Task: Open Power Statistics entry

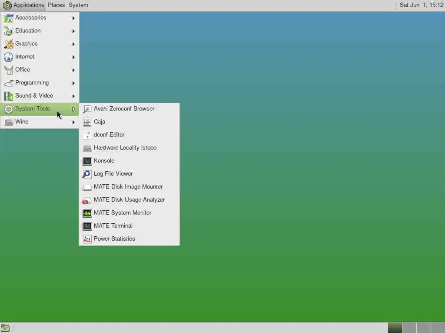Action: click(x=129, y=239)
